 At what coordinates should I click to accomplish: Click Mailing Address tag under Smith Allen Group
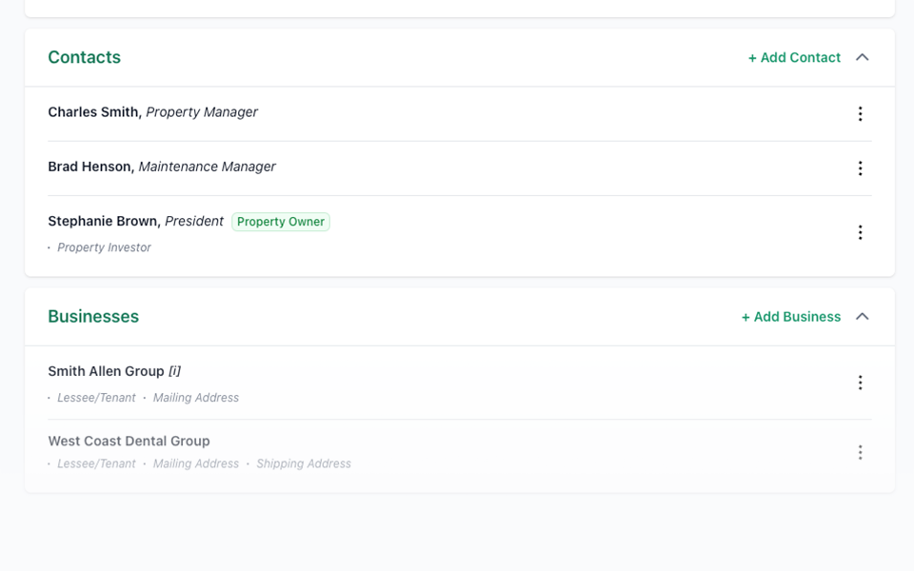pyautogui.click(x=196, y=398)
